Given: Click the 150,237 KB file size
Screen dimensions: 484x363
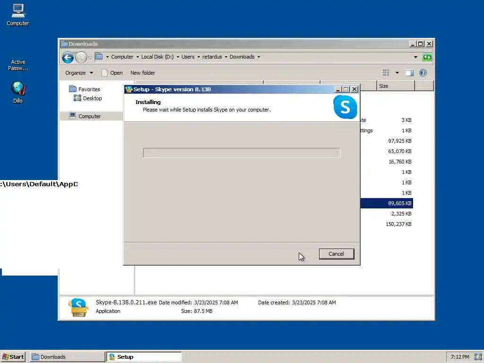Looking at the screenshot, I should point(398,224).
